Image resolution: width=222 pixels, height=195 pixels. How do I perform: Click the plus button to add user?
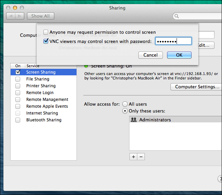(x=133, y=157)
